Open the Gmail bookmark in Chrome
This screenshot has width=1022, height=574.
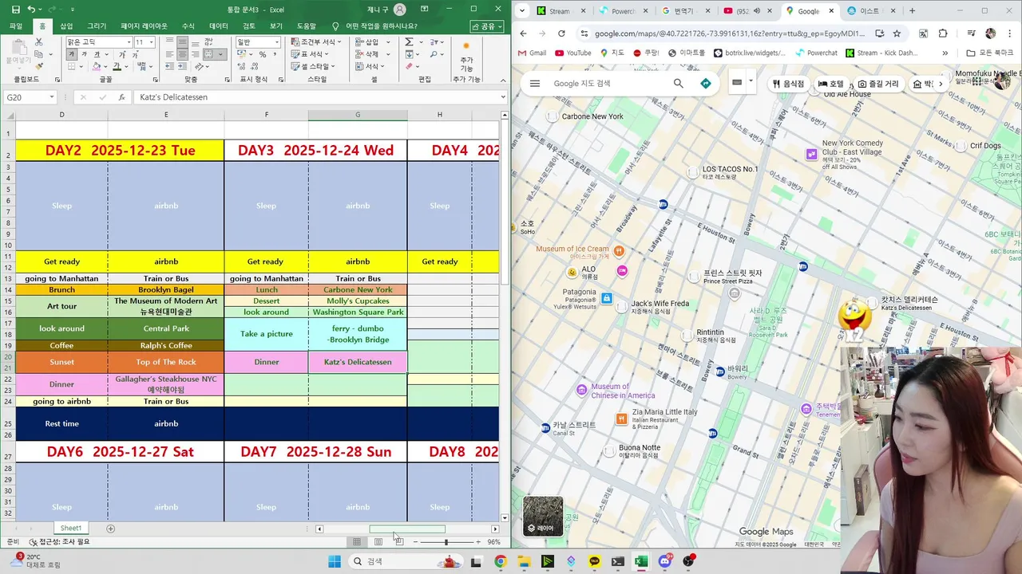coord(532,53)
